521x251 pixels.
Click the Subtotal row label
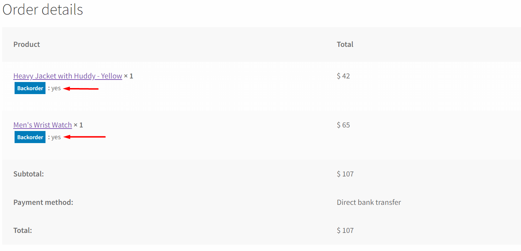[28, 174]
